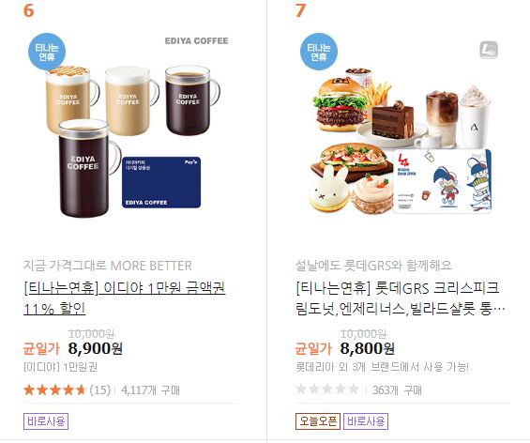Open the Lotte GRS burger and dessert image

(402, 130)
